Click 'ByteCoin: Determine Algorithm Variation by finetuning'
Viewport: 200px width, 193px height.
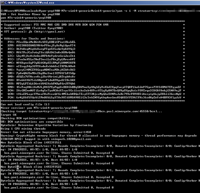click(x=47, y=125)
